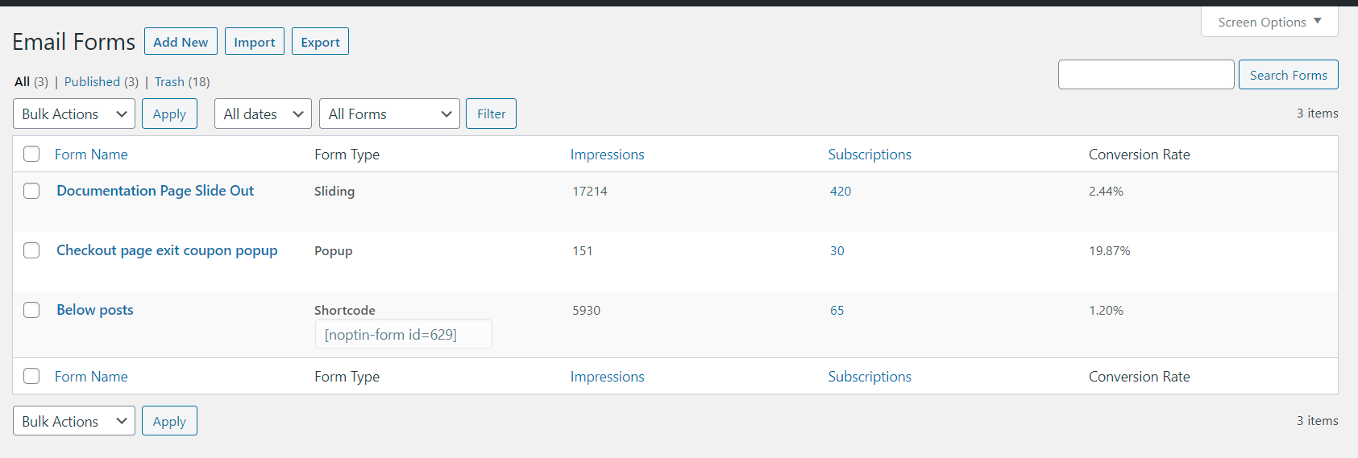Click the Import button

(254, 42)
